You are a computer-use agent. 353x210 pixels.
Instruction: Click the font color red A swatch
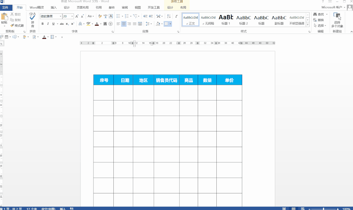tap(97, 24)
